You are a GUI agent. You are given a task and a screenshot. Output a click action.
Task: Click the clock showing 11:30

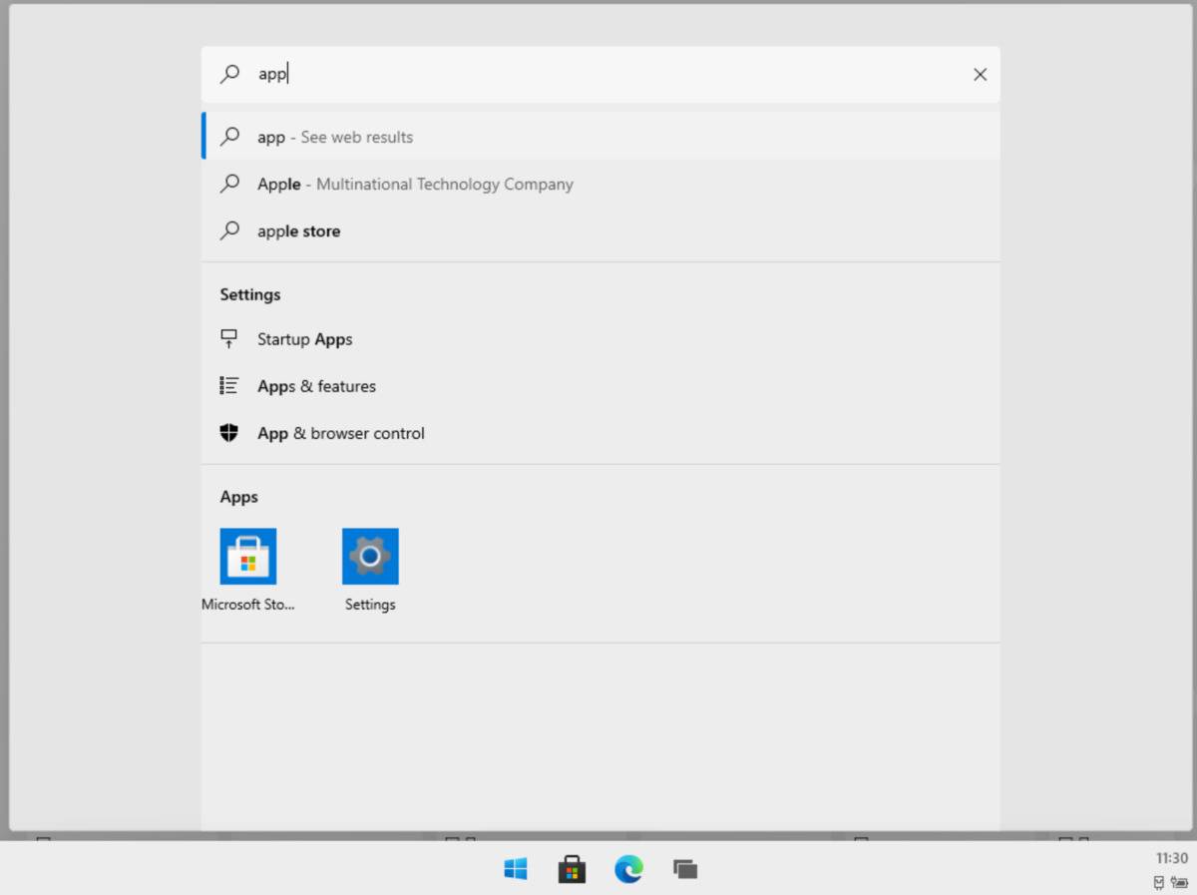pos(1172,858)
